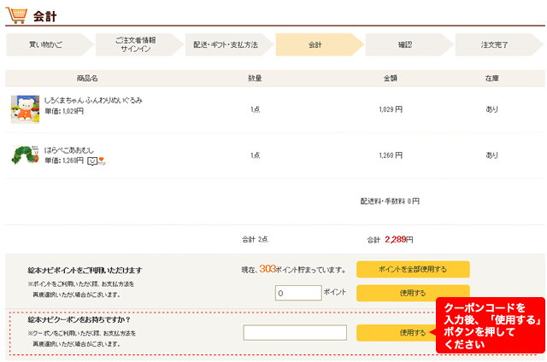Click the 303 points balance text
This screenshot has height=362, width=547.
coord(268,269)
